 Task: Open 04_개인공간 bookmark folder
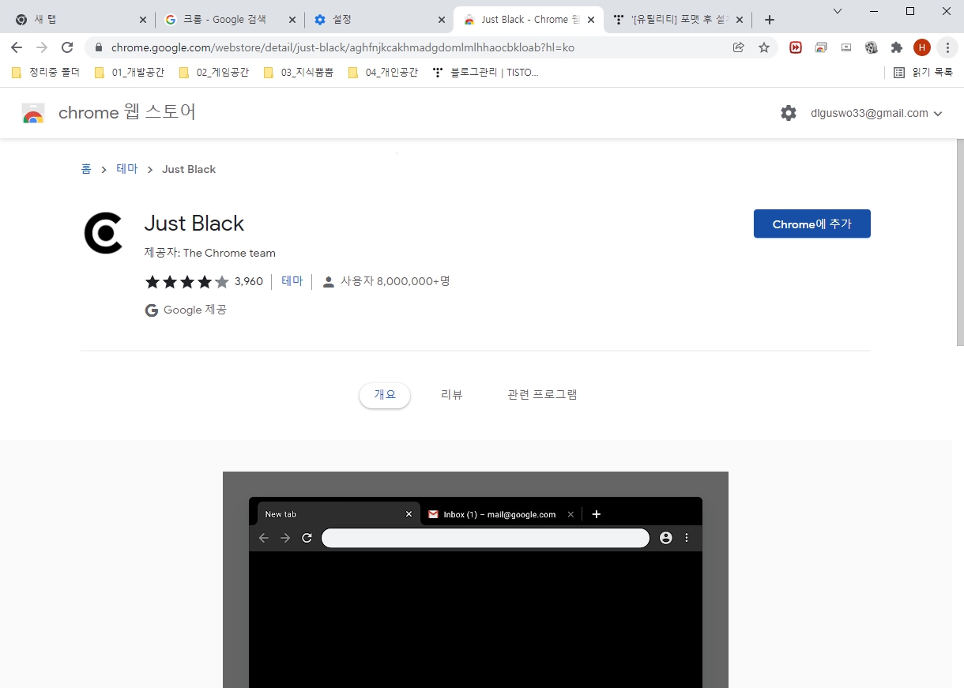pos(382,73)
